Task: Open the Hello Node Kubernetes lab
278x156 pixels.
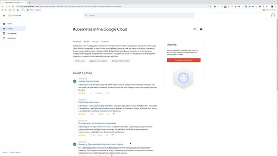Action: [89, 102]
